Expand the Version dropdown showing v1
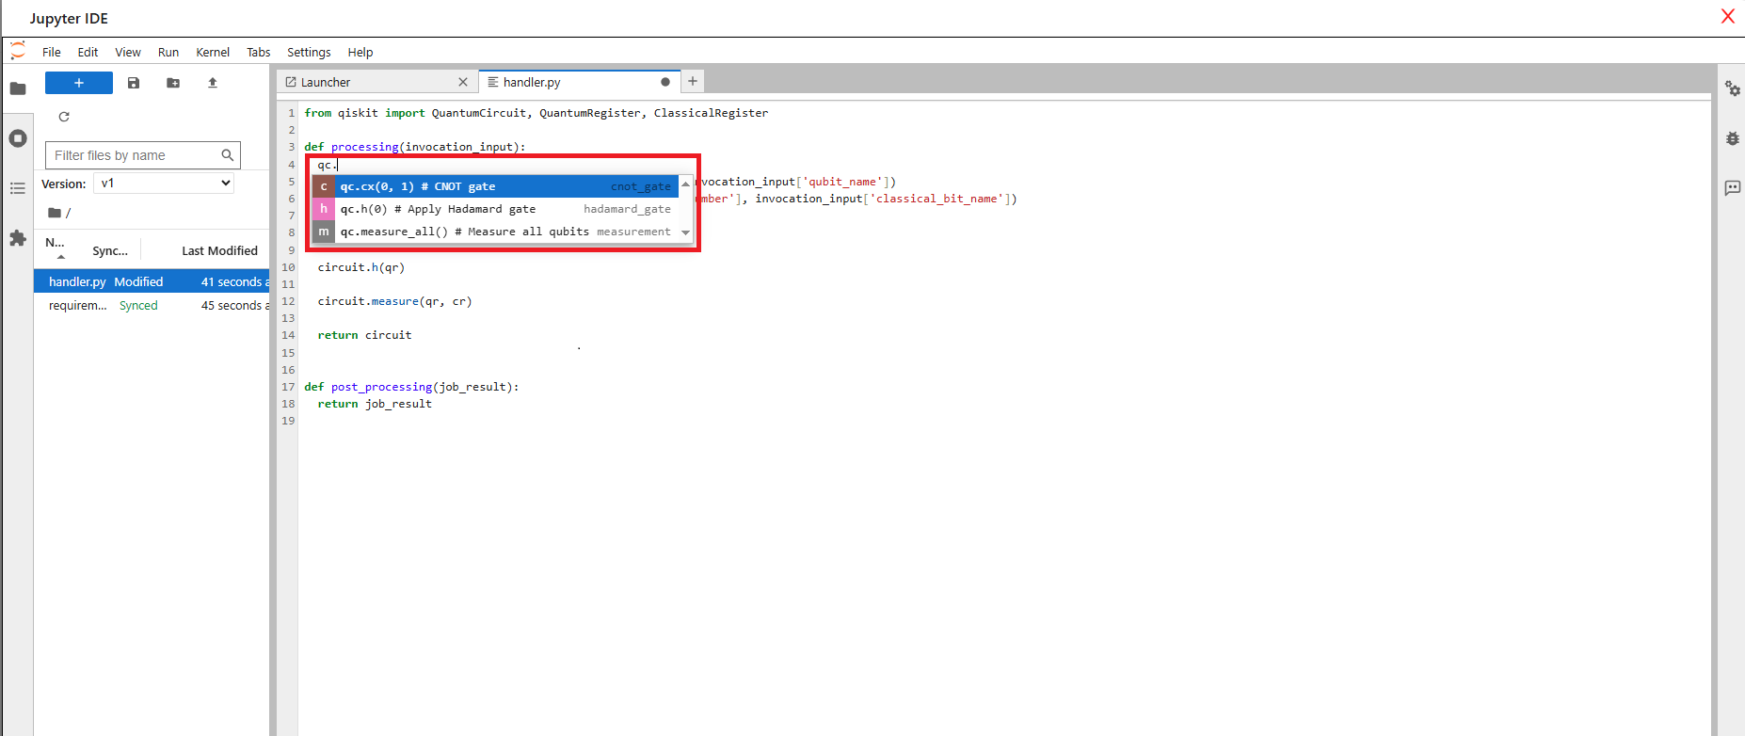The image size is (1745, 736). pyautogui.click(x=164, y=183)
